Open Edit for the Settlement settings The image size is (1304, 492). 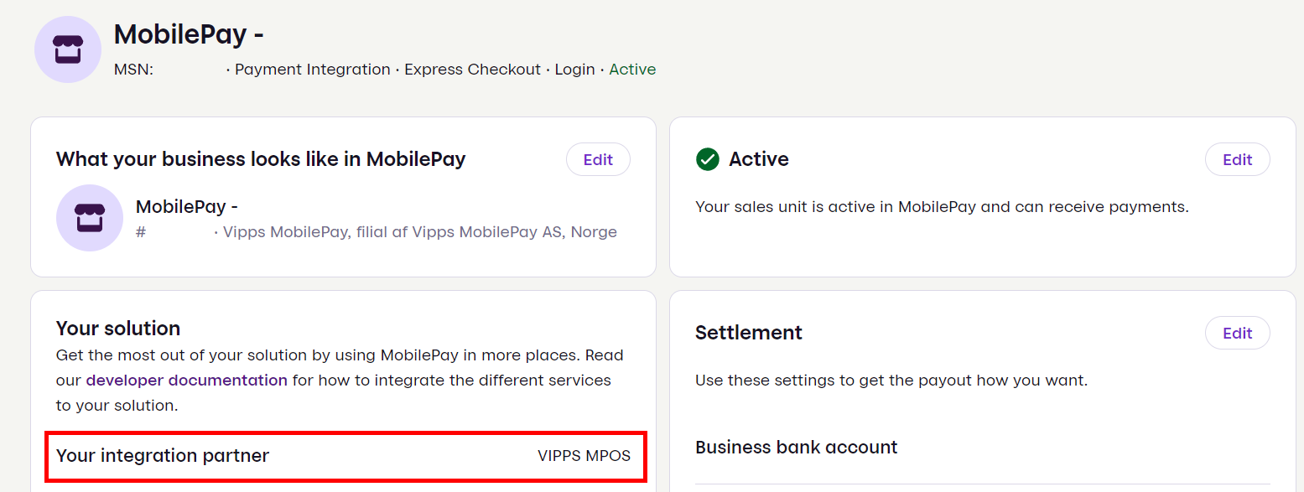(1237, 333)
